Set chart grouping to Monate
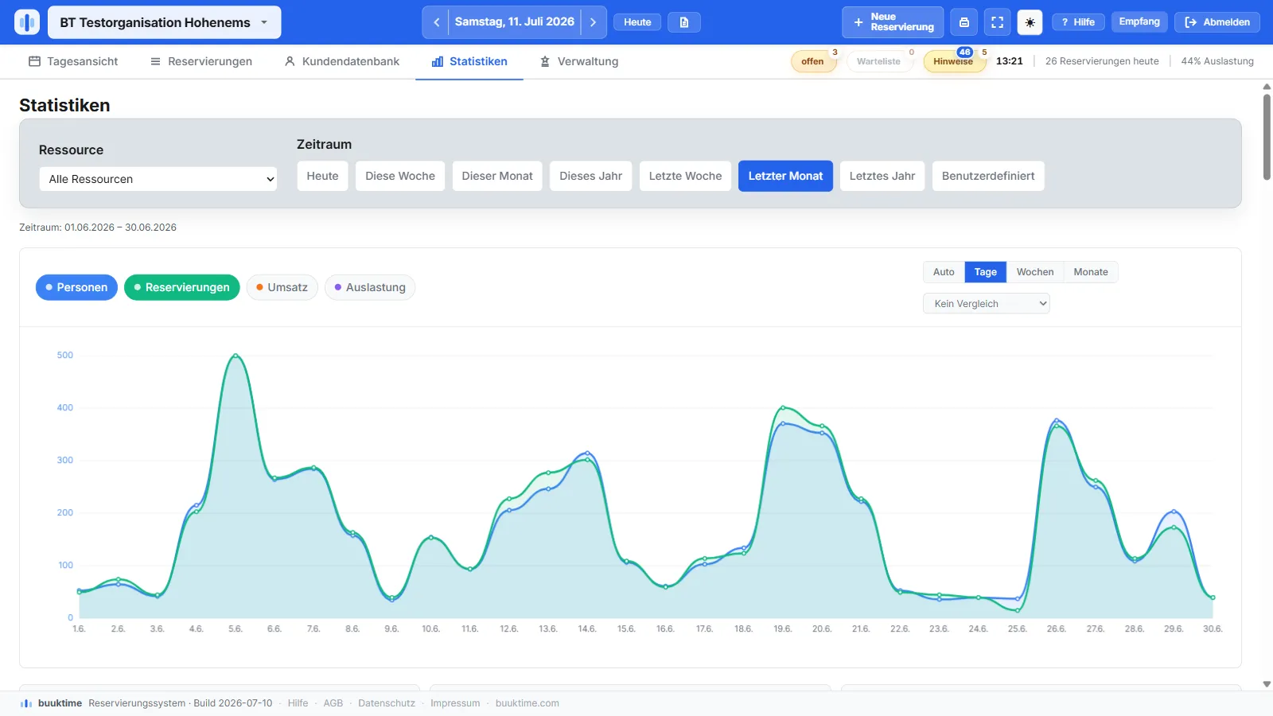This screenshot has width=1273, height=716. (x=1091, y=272)
